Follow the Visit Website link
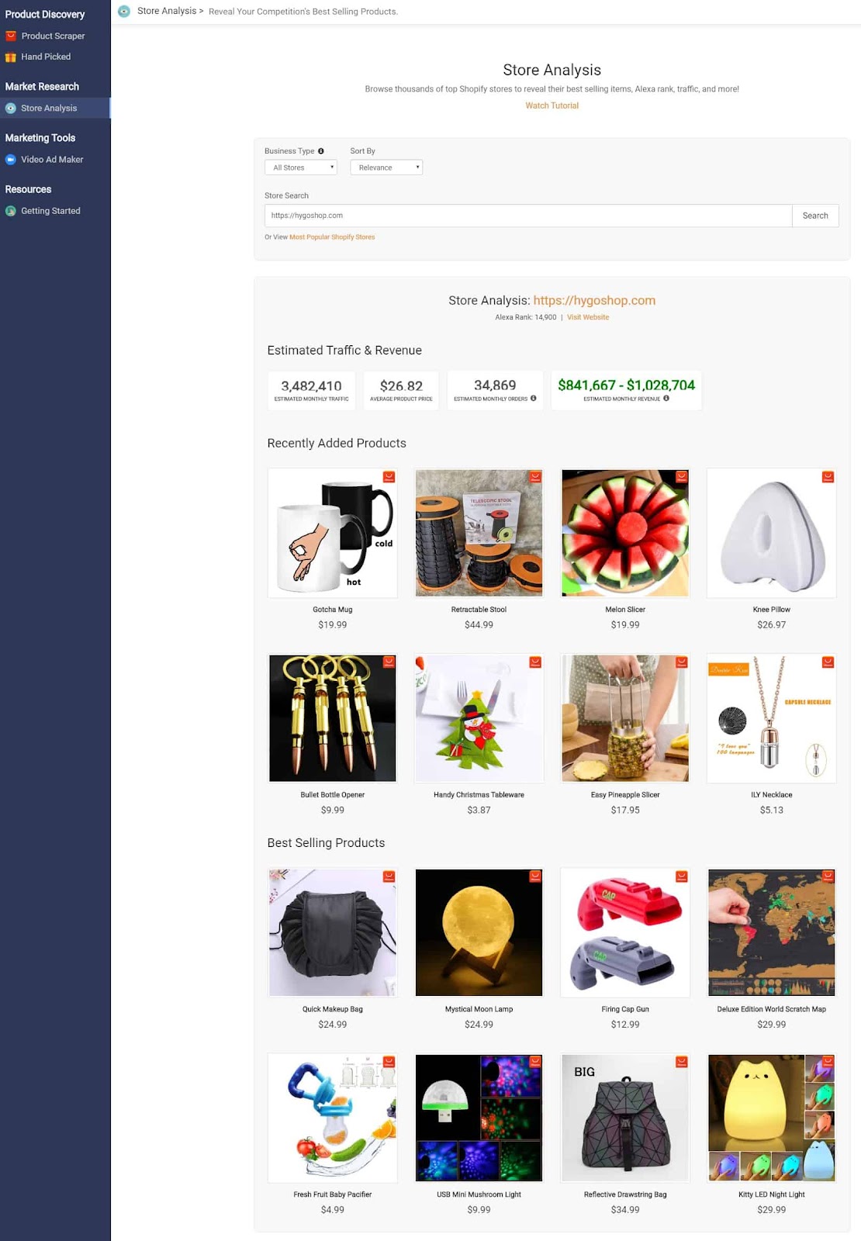 [588, 317]
